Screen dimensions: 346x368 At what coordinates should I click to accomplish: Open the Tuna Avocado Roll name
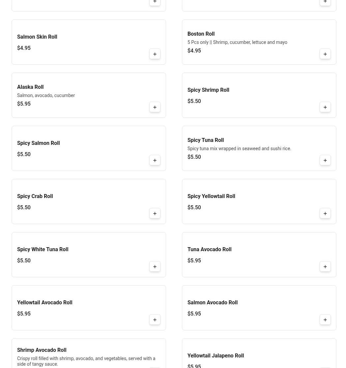(x=209, y=250)
